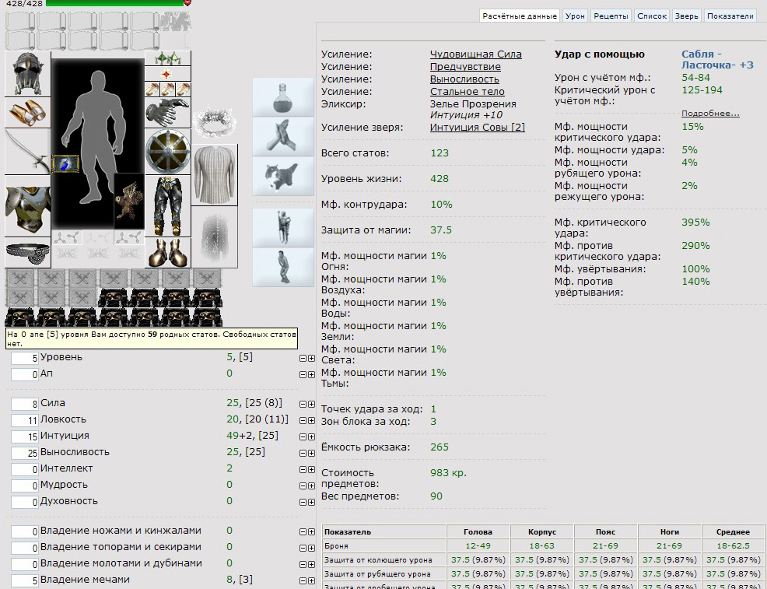Decrease Выносливость with its minus button
Viewport: 767px width, 589px height.
point(303,453)
